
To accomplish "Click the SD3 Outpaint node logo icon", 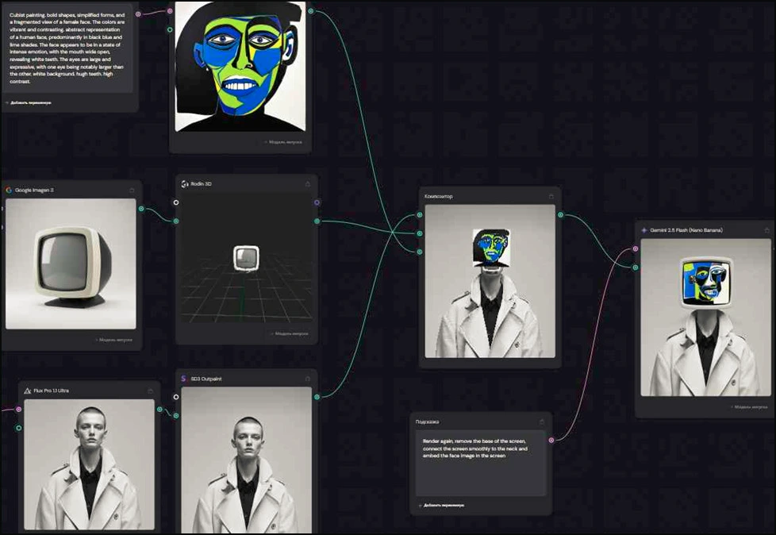I will tap(184, 379).
